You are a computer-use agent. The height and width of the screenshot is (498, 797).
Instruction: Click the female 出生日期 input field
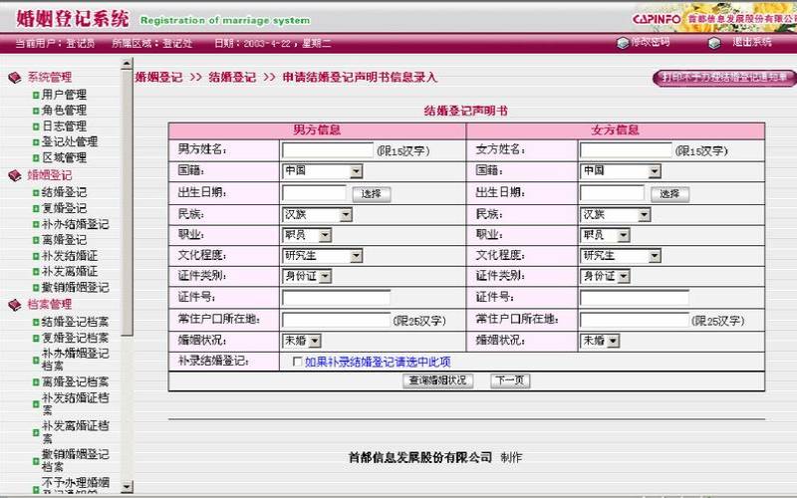612,193
